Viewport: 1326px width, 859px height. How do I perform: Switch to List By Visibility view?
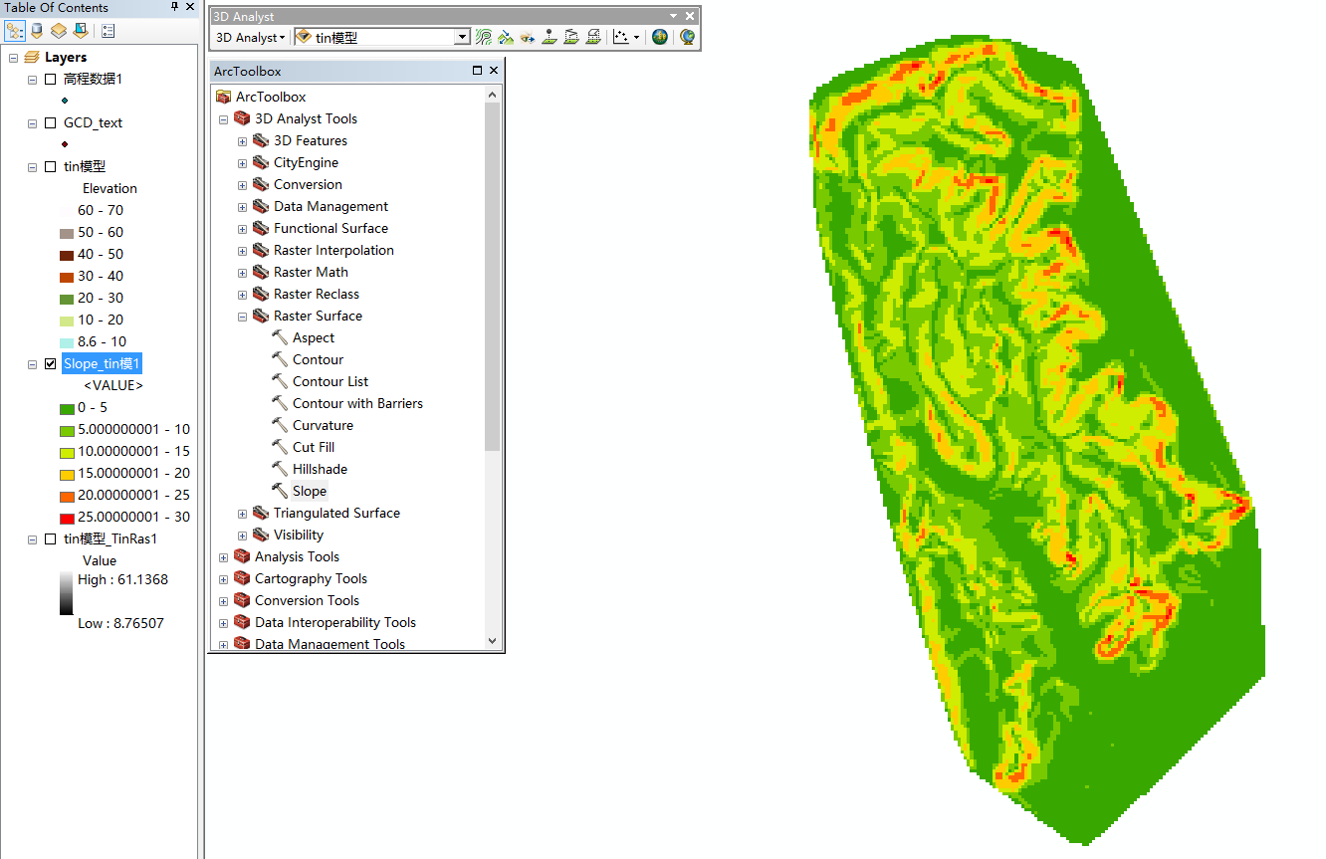click(59, 30)
